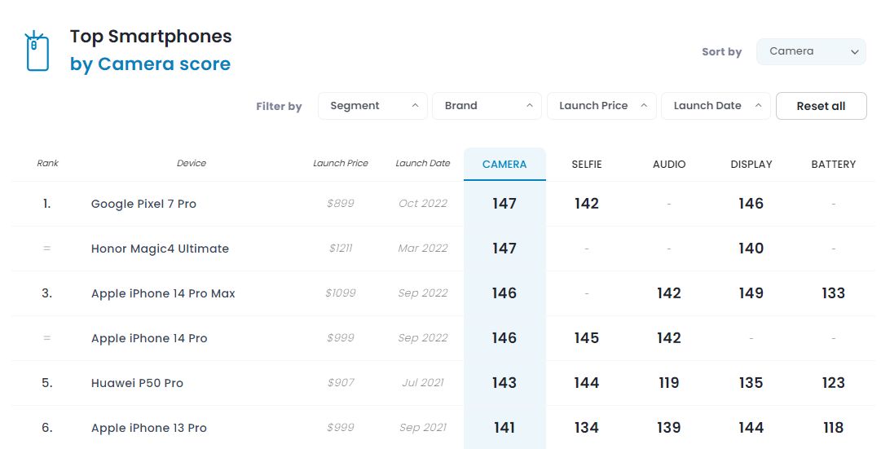This screenshot has height=449, width=881.
Task: Select the DISPLAY column tab
Action: pos(751,164)
